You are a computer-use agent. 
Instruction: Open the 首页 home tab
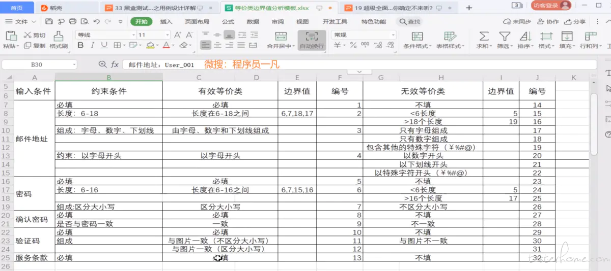(17, 8)
